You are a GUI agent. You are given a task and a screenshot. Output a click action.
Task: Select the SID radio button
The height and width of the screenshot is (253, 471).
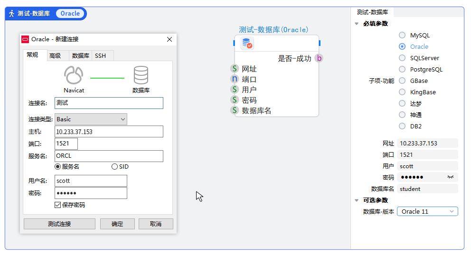[x=114, y=167]
